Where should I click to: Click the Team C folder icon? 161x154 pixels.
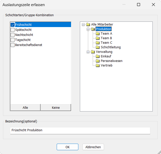coord(98,43)
